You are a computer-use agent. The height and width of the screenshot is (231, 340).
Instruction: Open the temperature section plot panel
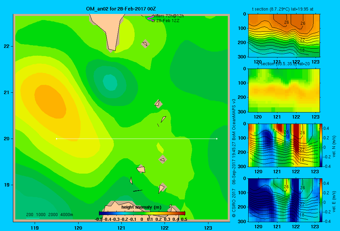pyautogui.click(x=284, y=36)
